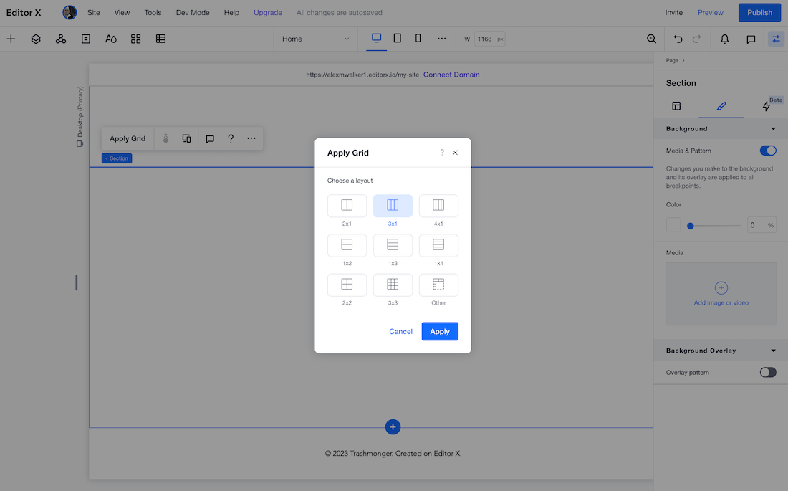Open the Home page dropdown
This screenshot has height=491, width=788.
point(315,39)
